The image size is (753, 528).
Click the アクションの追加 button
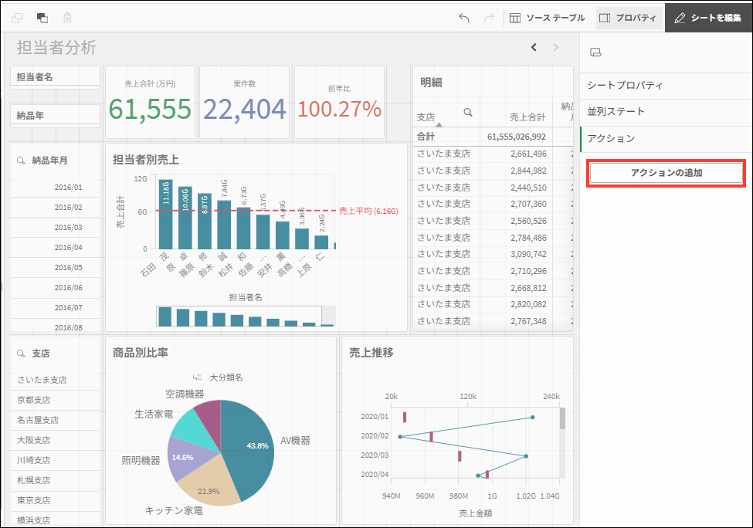click(666, 173)
